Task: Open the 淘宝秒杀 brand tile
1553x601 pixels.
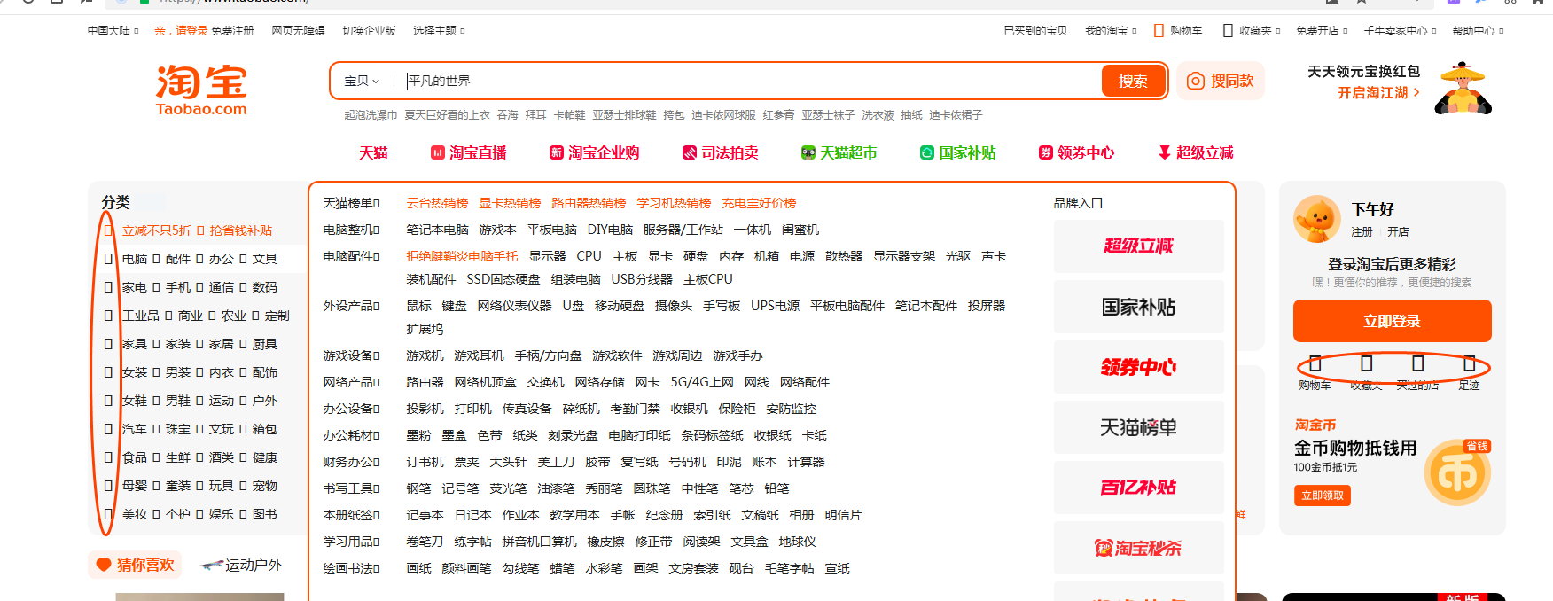Action: click(x=1138, y=548)
